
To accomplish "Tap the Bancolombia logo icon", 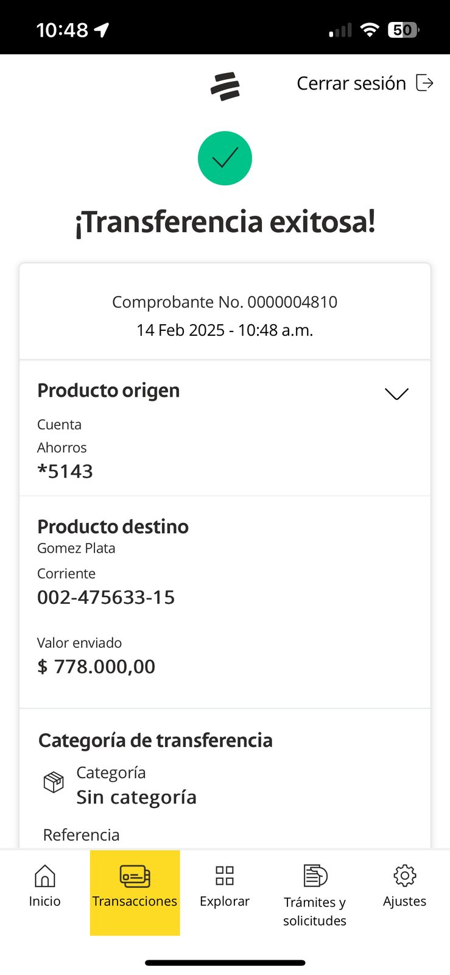I will (x=225, y=86).
